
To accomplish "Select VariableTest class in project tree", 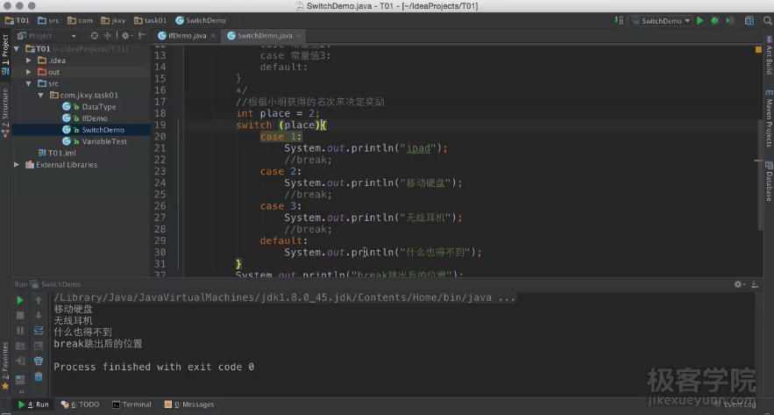I will pos(103,141).
